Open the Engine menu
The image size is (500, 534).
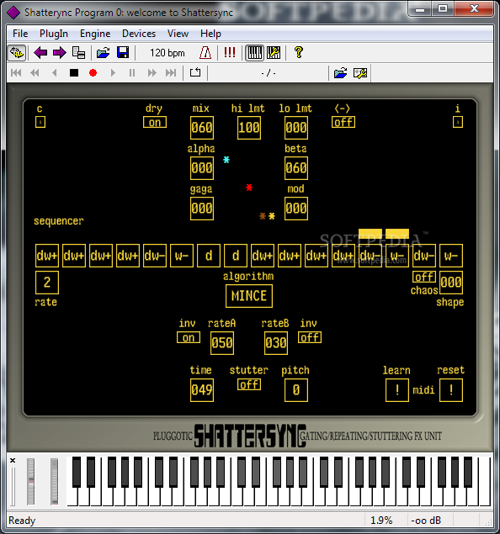click(95, 34)
